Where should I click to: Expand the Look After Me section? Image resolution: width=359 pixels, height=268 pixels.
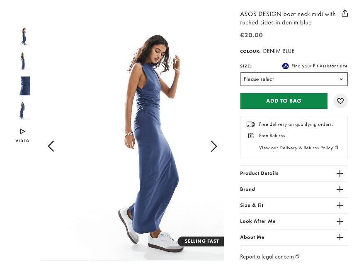[340, 221]
